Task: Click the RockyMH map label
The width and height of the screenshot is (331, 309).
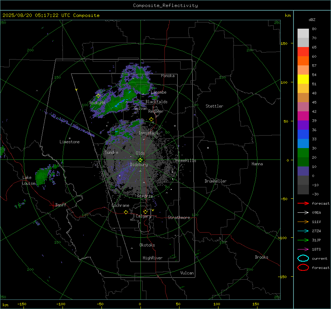Action: point(97,103)
